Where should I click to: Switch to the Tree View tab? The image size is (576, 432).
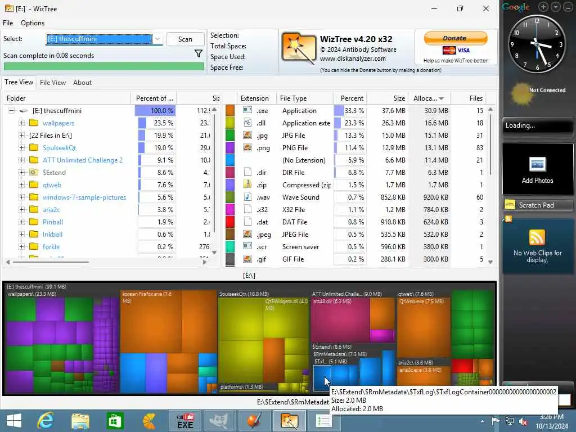coord(19,82)
